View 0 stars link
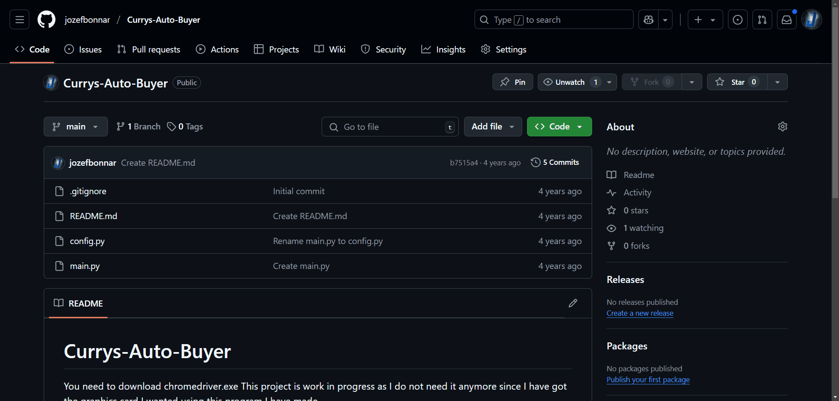 628,210
